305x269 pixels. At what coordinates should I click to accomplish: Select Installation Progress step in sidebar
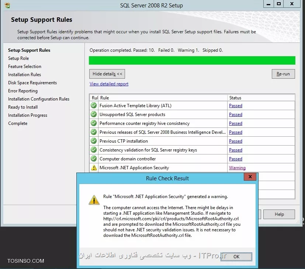coord(28,115)
